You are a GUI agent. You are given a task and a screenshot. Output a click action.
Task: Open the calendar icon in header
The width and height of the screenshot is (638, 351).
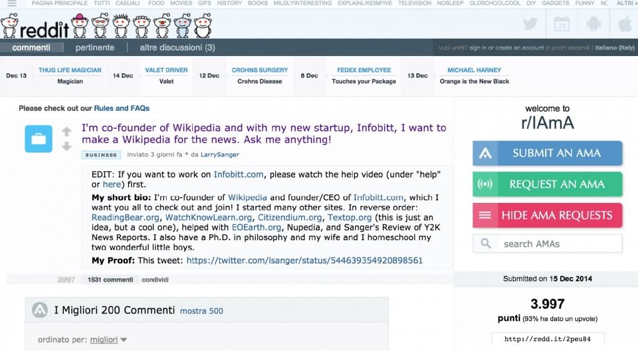point(562,24)
